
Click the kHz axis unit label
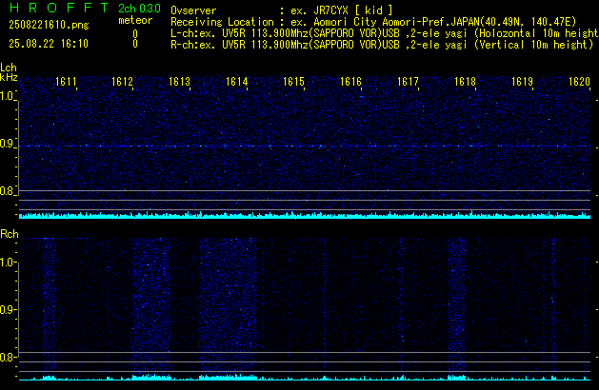tap(9, 77)
